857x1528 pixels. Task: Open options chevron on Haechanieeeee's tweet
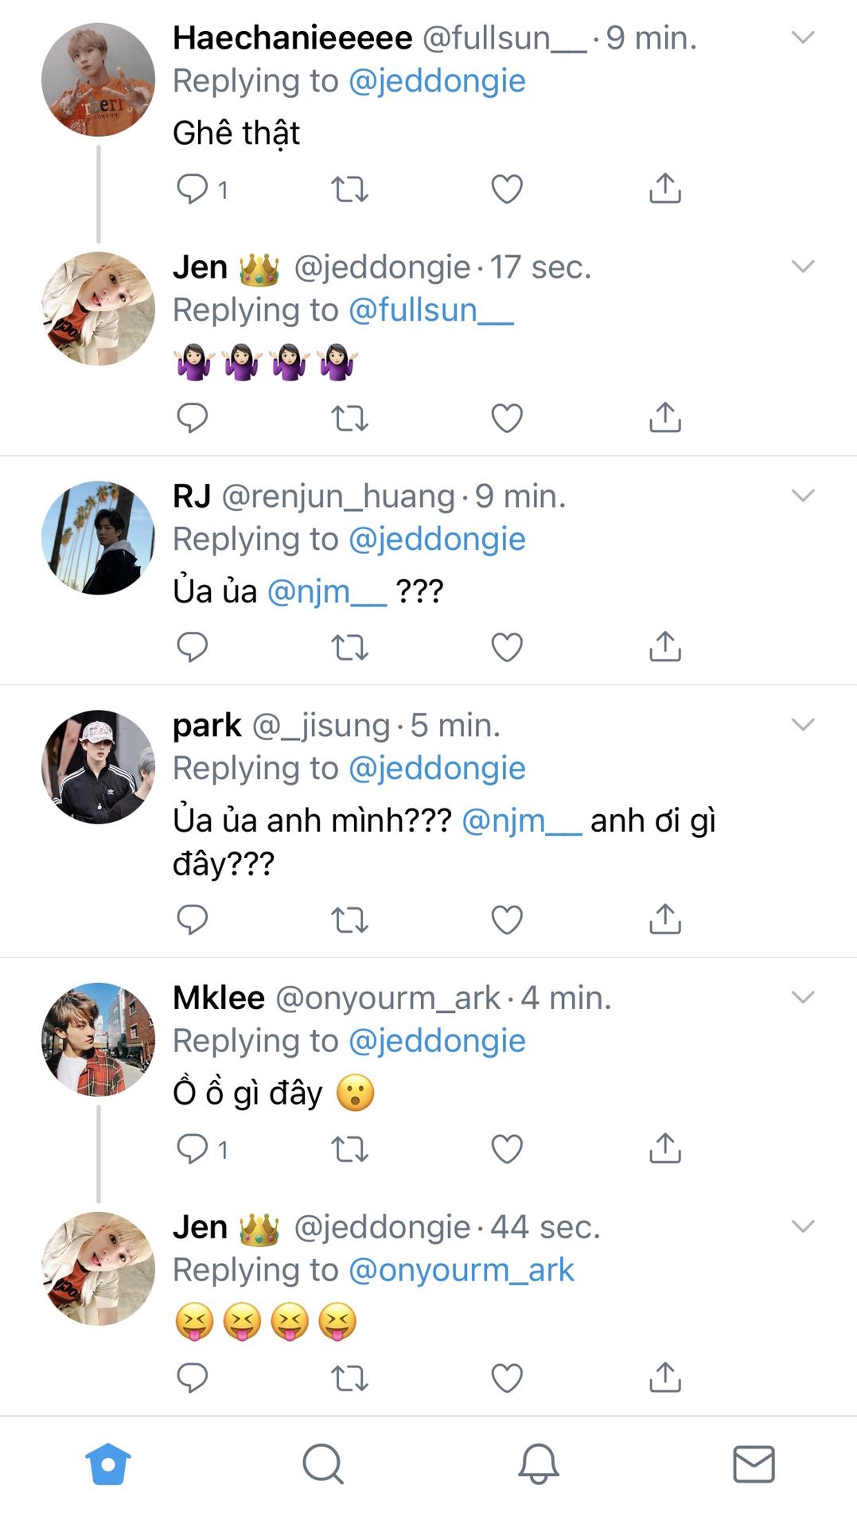pyautogui.click(x=803, y=37)
